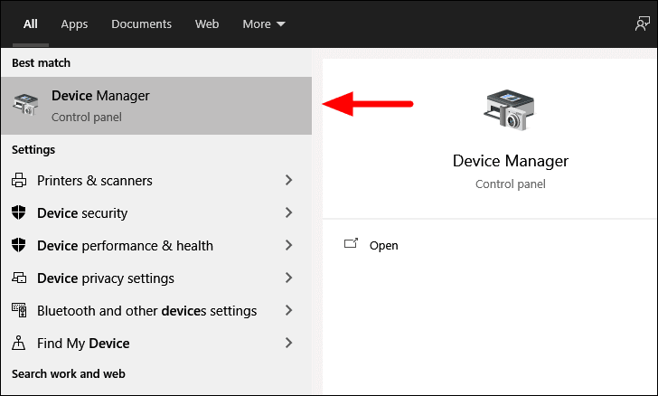
Task: Switch to the Web tab
Action: (207, 24)
